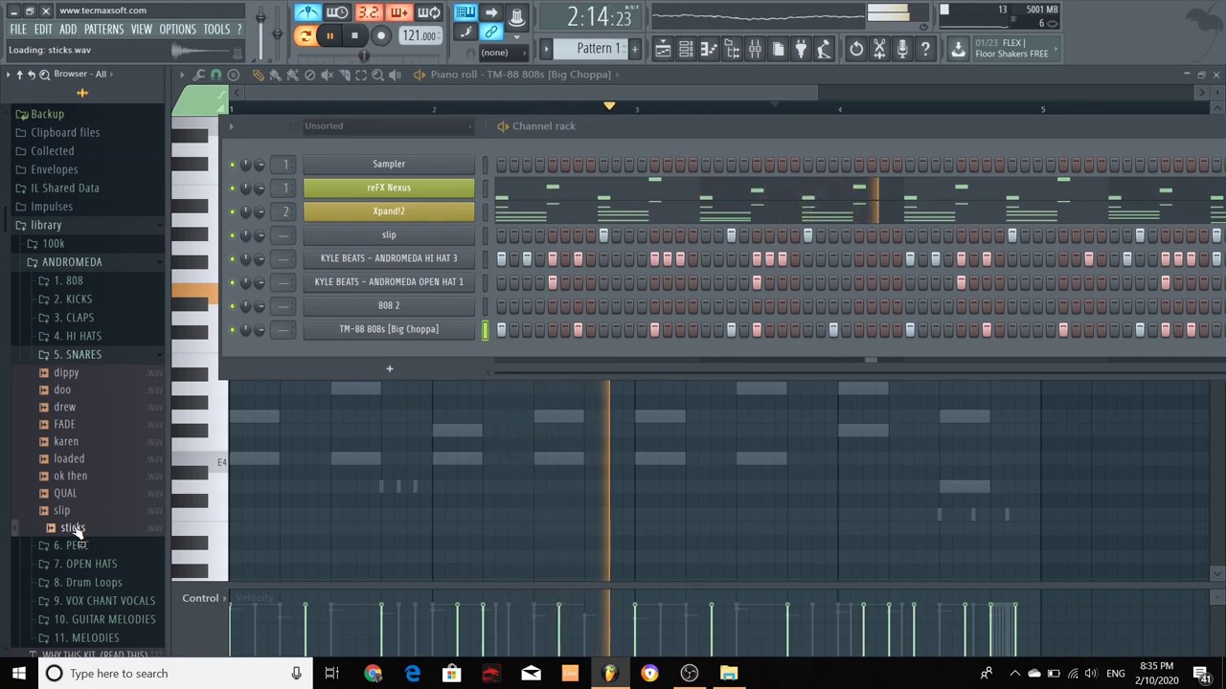Image resolution: width=1226 pixels, height=689 pixels.
Task: Open the Control event lane dropdown
Action: [x=205, y=599]
